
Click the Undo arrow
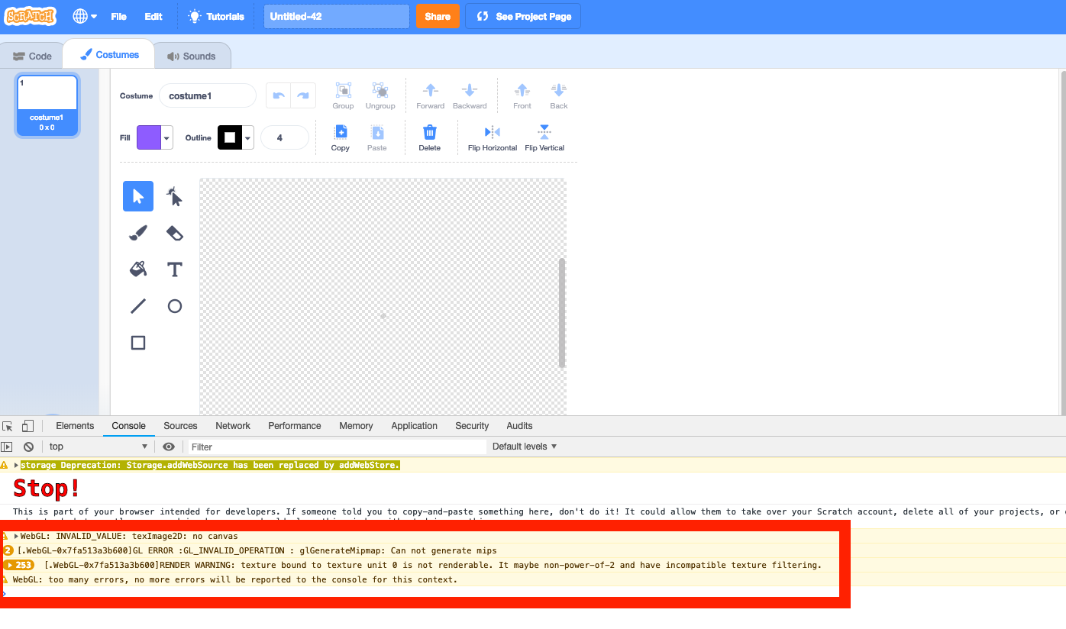tap(279, 95)
